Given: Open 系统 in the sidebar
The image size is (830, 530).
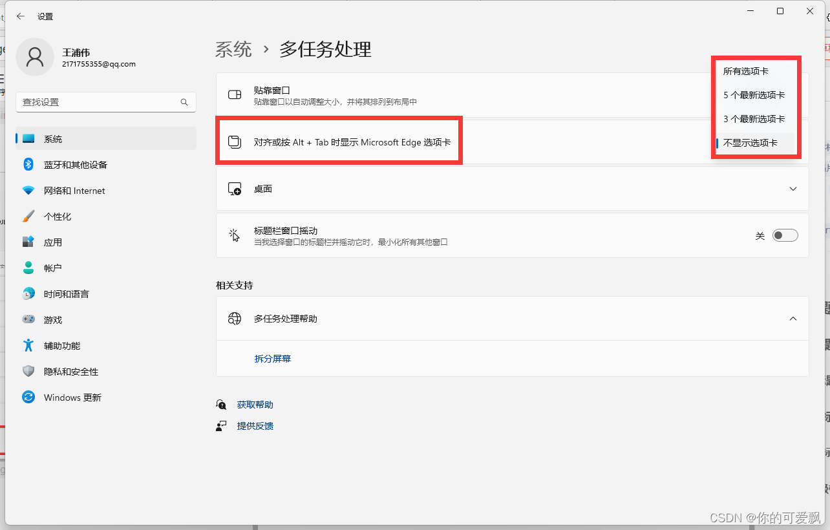Looking at the screenshot, I should click(x=106, y=139).
